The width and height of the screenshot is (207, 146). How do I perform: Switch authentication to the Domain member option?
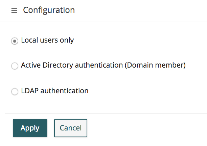15,66
